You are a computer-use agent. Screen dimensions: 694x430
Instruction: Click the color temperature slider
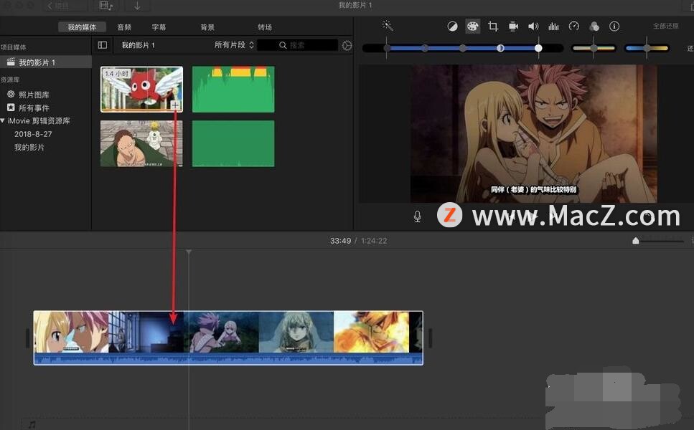point(647,48)
